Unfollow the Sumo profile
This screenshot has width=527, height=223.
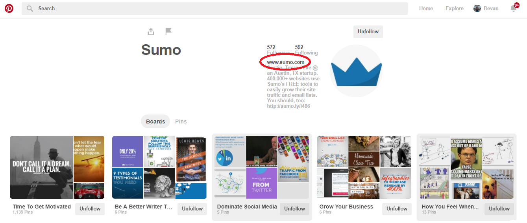[368, 32]
